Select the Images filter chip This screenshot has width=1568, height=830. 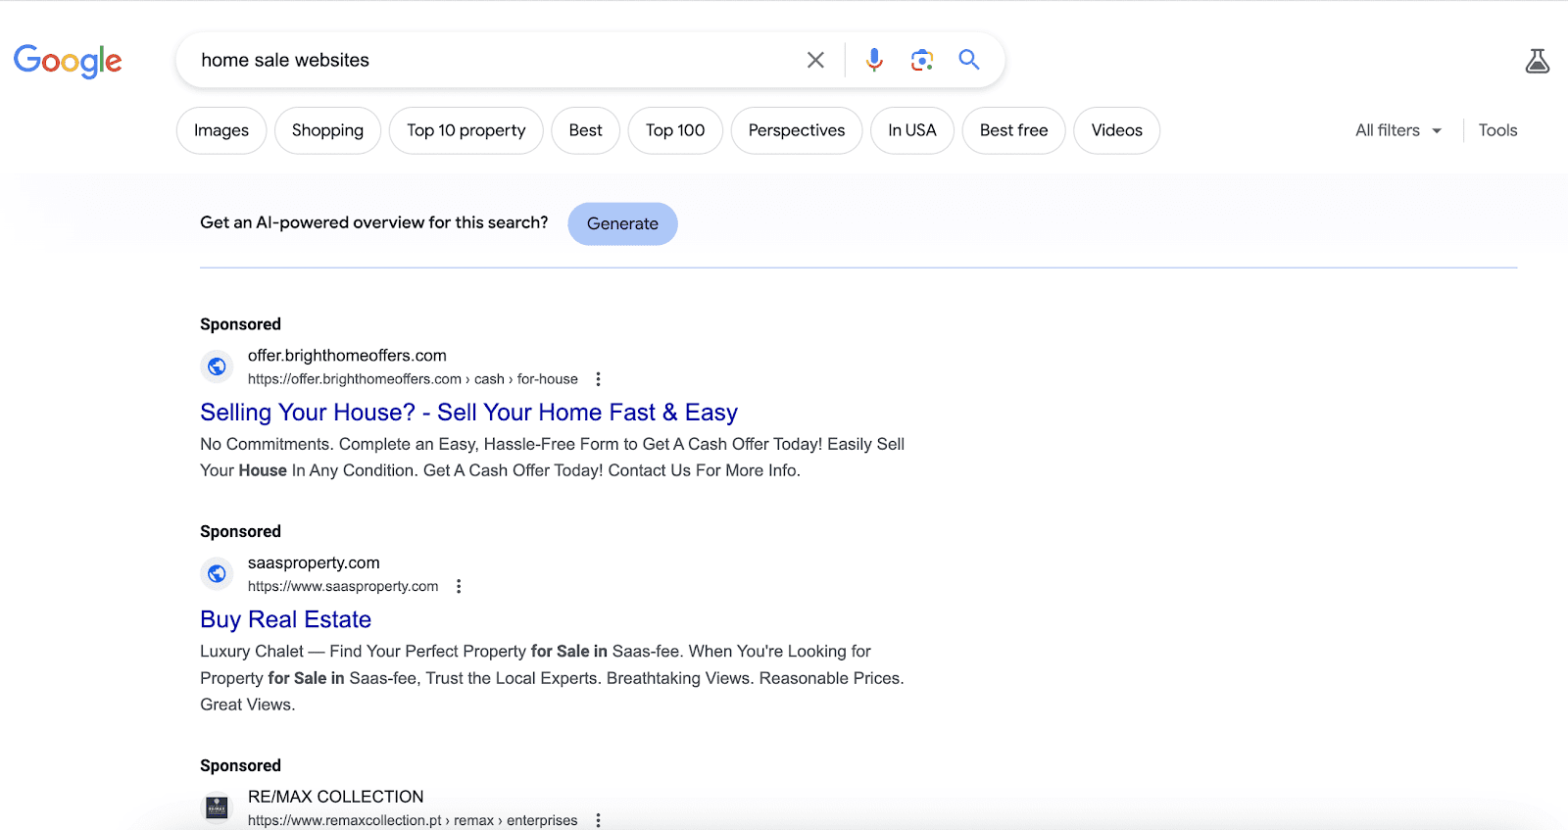click(221, 130)
